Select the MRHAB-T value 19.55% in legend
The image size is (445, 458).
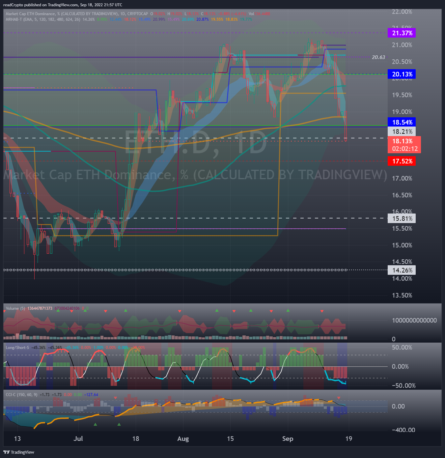pyautogui.click(x=217, y=19)
